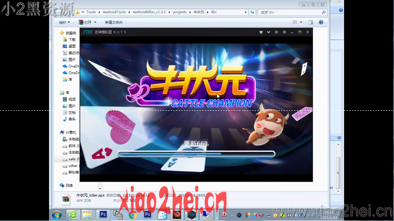Image resolution: width=394 pixels, height=221 pixels.
Task: Open 音乐 library
Action: [x=69, y=119]
